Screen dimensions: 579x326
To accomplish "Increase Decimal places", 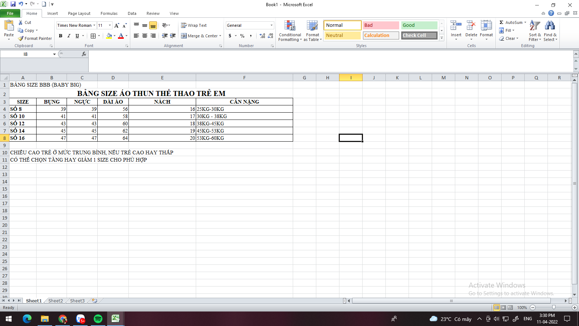I will [262, 36].
